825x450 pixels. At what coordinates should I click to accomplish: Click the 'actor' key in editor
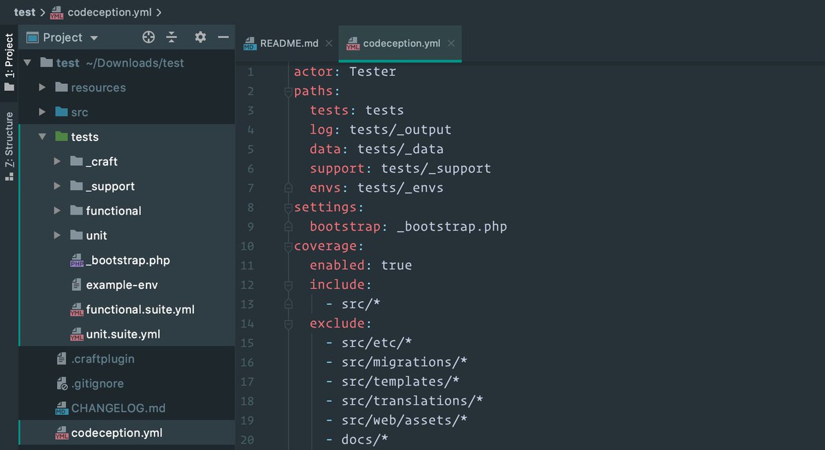(313, 72)
